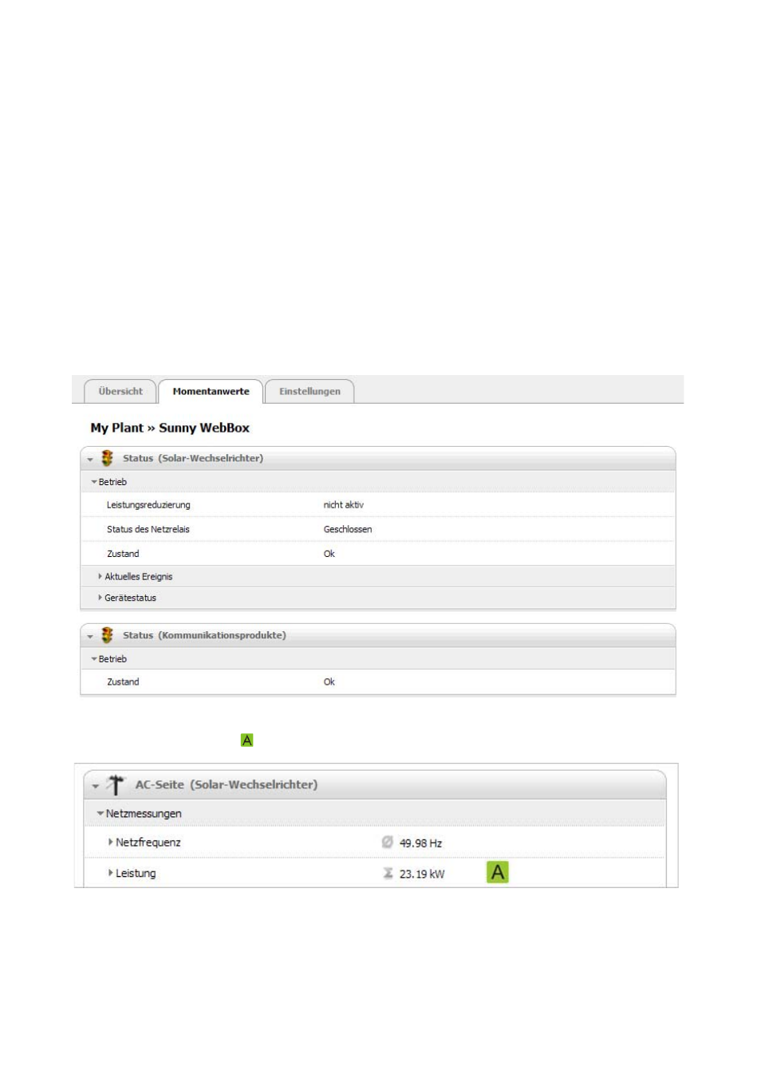Click Zustand label in Solar-Wechselrichter panel
The height and width of the screenshot is (1078, 761).
pos(123,554)
